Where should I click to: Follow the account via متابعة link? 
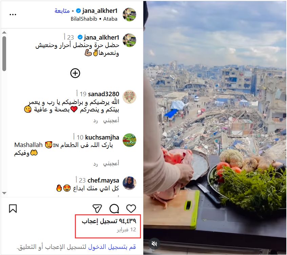click(x=62, y=11)
